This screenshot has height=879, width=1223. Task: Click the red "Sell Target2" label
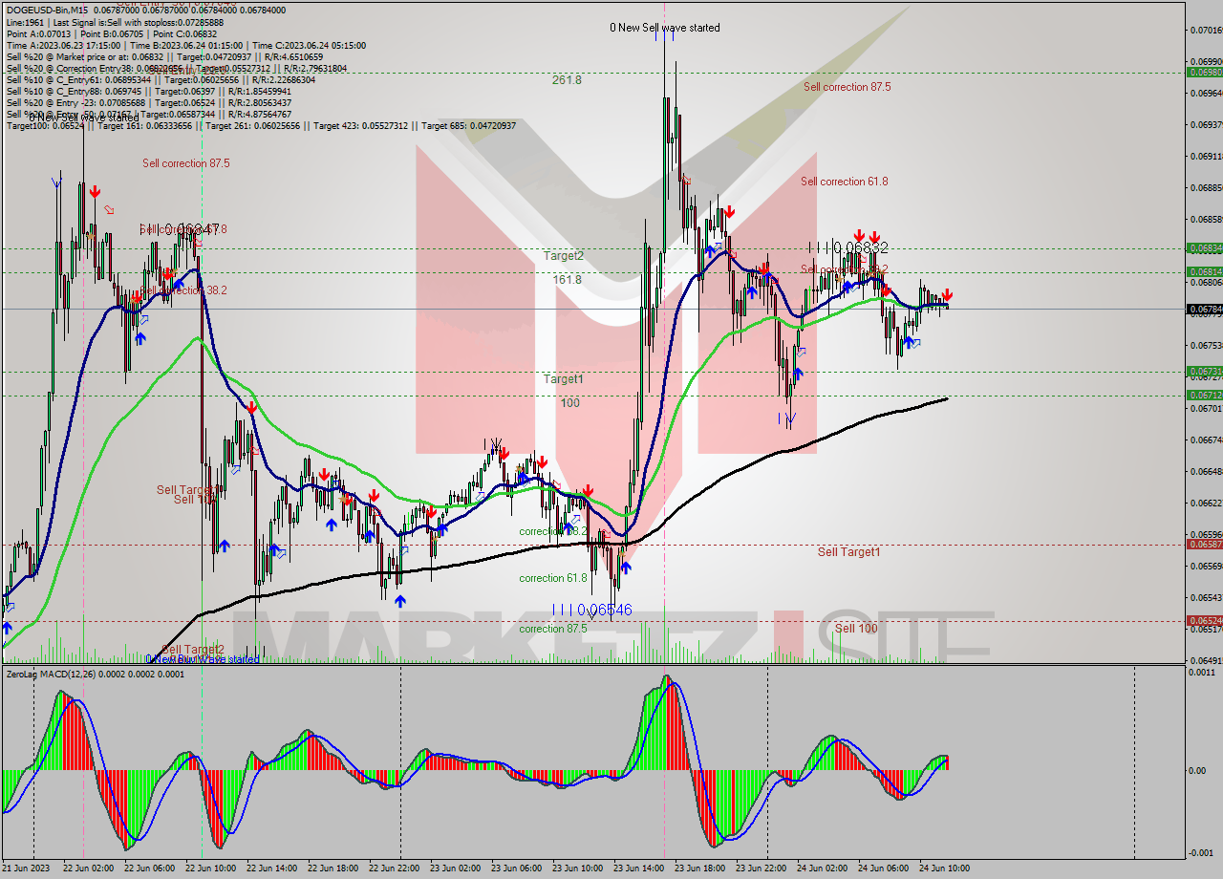tap(192, 650)
